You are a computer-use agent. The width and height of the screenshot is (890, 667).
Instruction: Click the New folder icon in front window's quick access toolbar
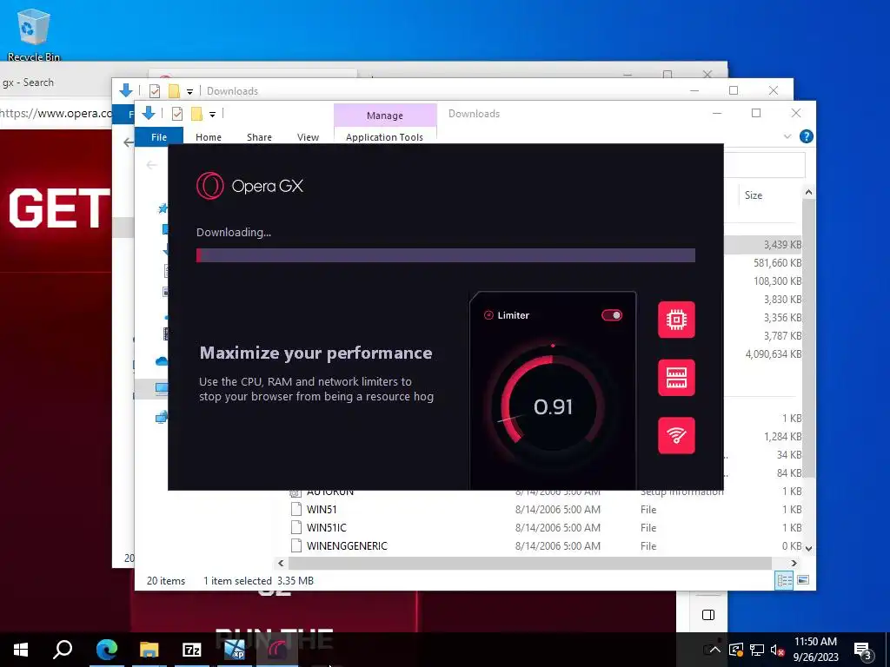point(196,114)
